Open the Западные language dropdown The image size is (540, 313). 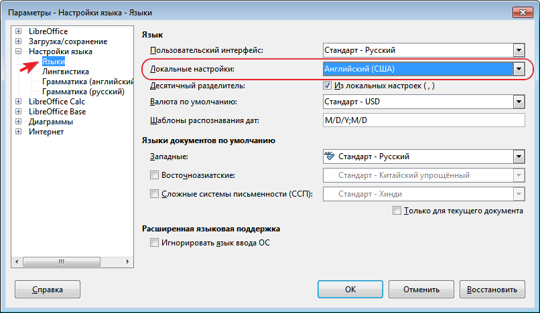[x=518, y=156]
